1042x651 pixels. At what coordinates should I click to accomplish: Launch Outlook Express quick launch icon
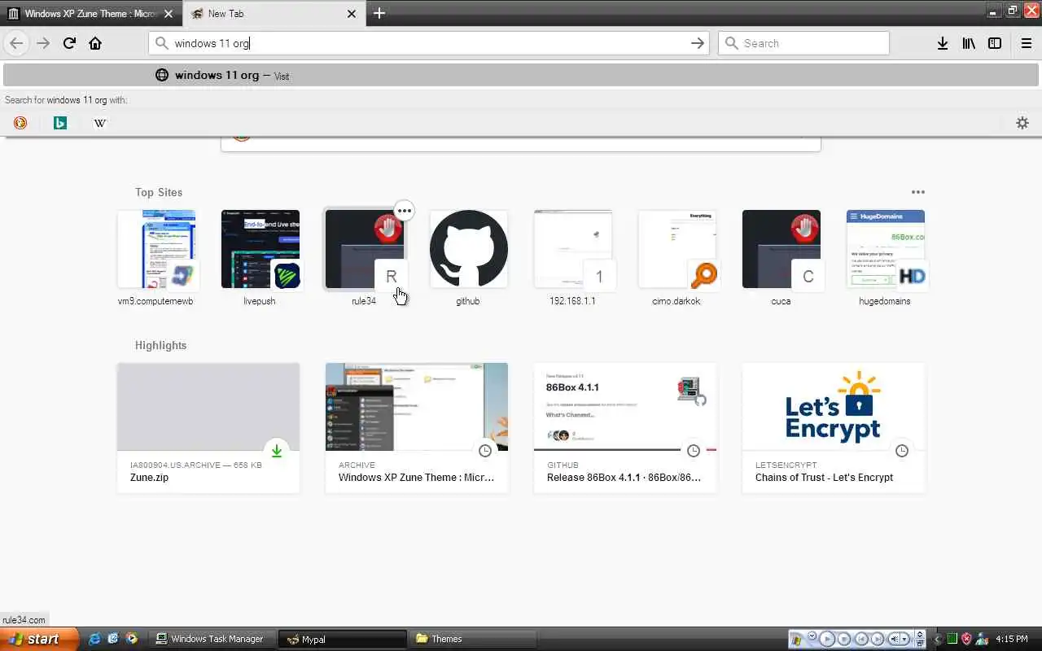[x=113, y=639]
